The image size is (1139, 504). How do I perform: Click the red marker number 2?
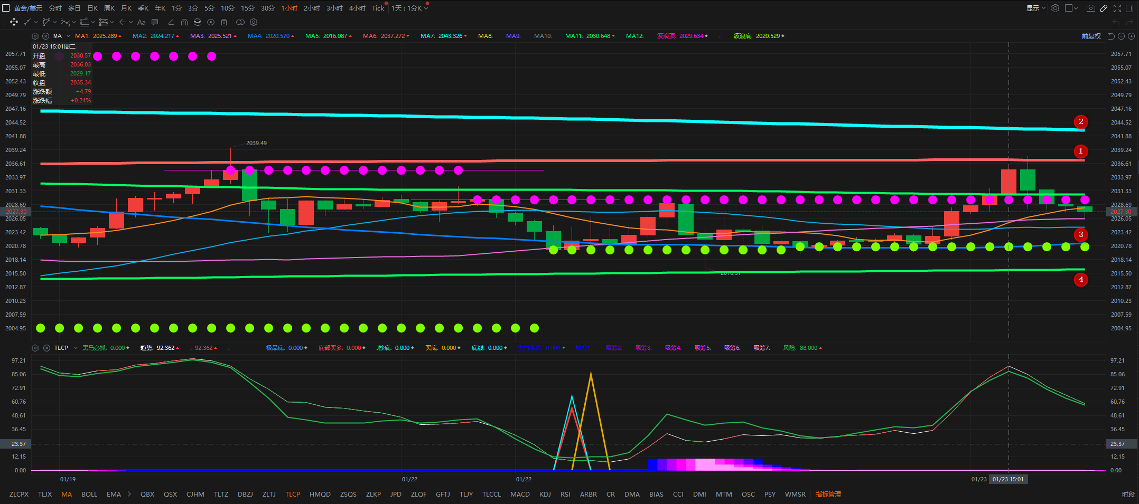1080,121
